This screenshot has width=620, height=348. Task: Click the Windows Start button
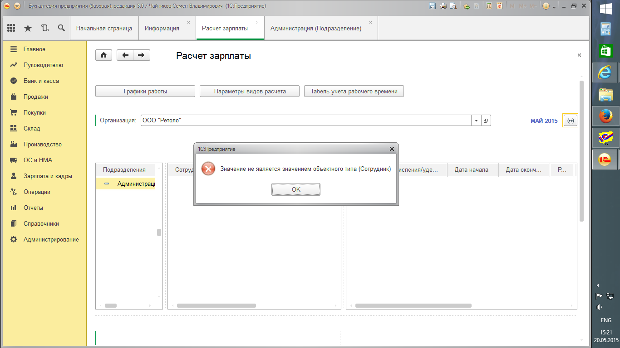click(x=605, y=9)
